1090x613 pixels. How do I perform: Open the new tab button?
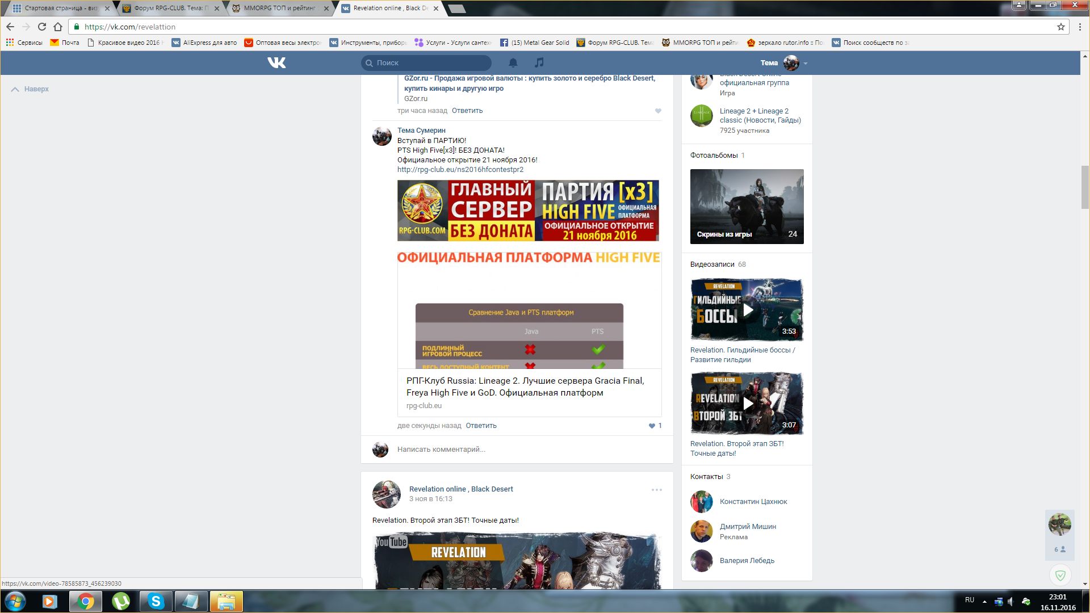click(456, 9)
